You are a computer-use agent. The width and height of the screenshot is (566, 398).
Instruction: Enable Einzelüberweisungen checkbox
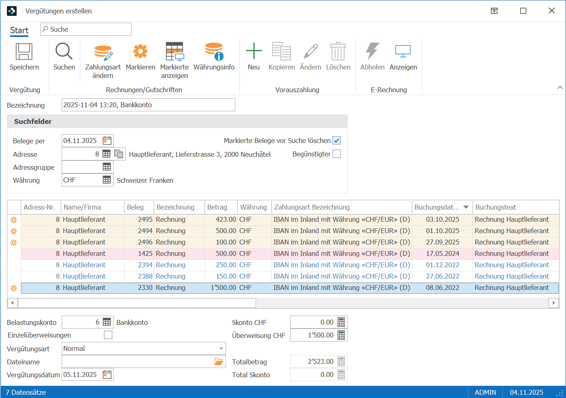108,335
